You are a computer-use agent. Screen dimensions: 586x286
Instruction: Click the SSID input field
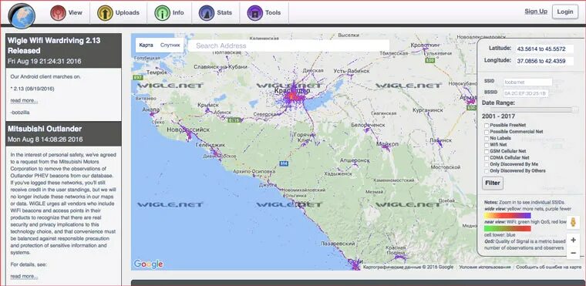(527, 82)
